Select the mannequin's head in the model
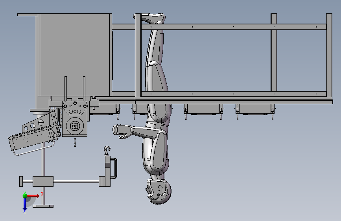The image size is (341, 221). [159, 191]
